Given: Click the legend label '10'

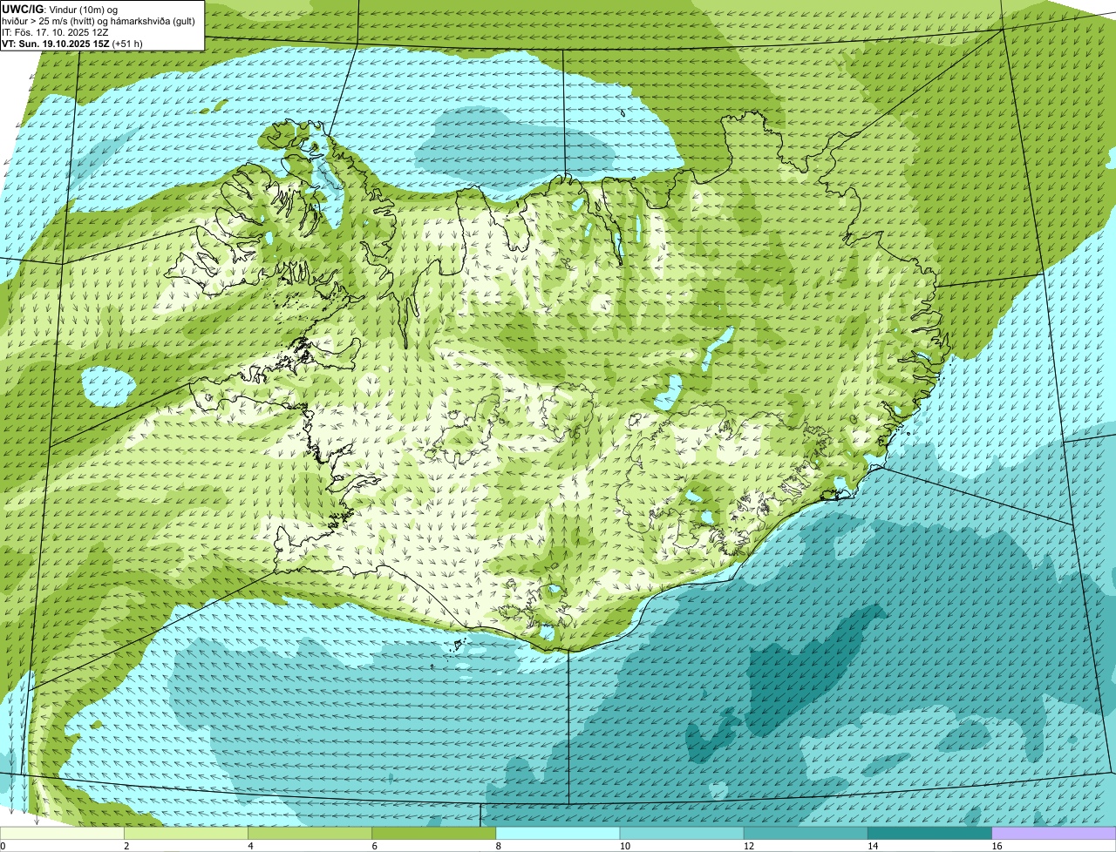Looking at the screenshot, I should (624, 846).
